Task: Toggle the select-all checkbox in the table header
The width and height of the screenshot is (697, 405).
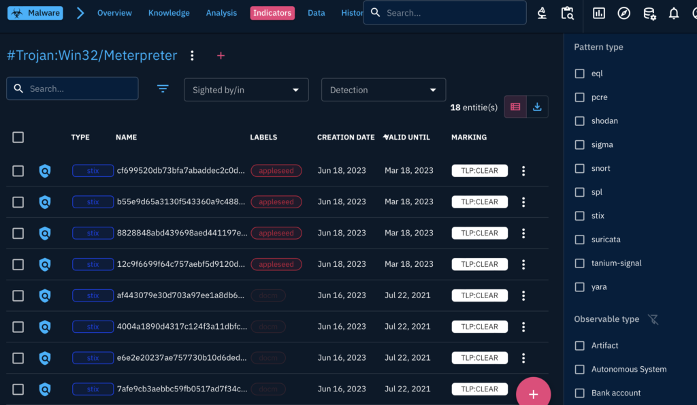Action: tap(18, 137)
